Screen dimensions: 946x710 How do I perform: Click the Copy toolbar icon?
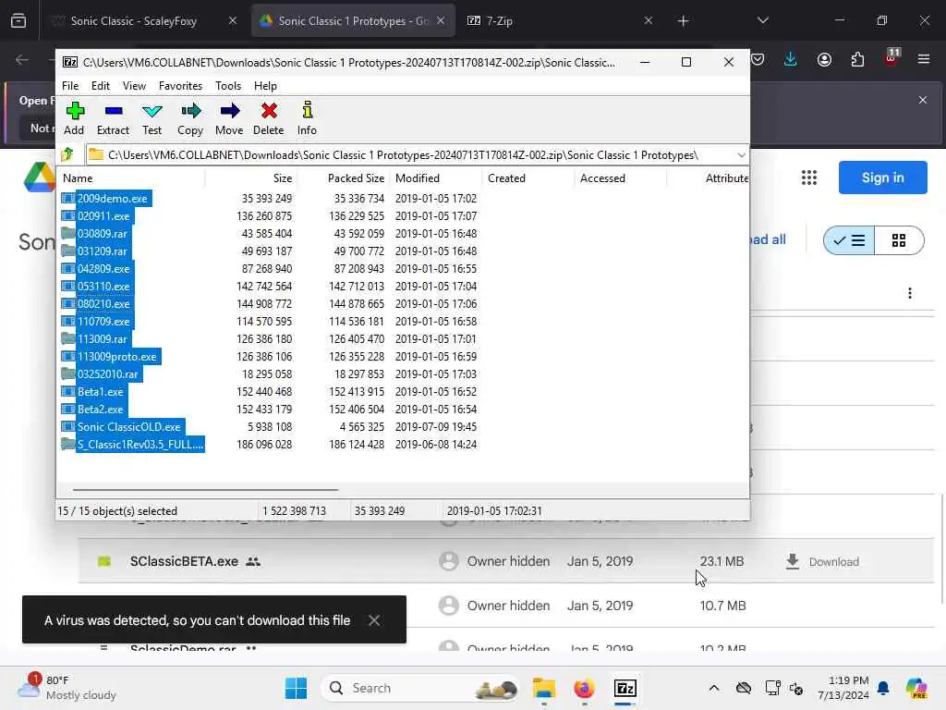(x=190, y=118)
